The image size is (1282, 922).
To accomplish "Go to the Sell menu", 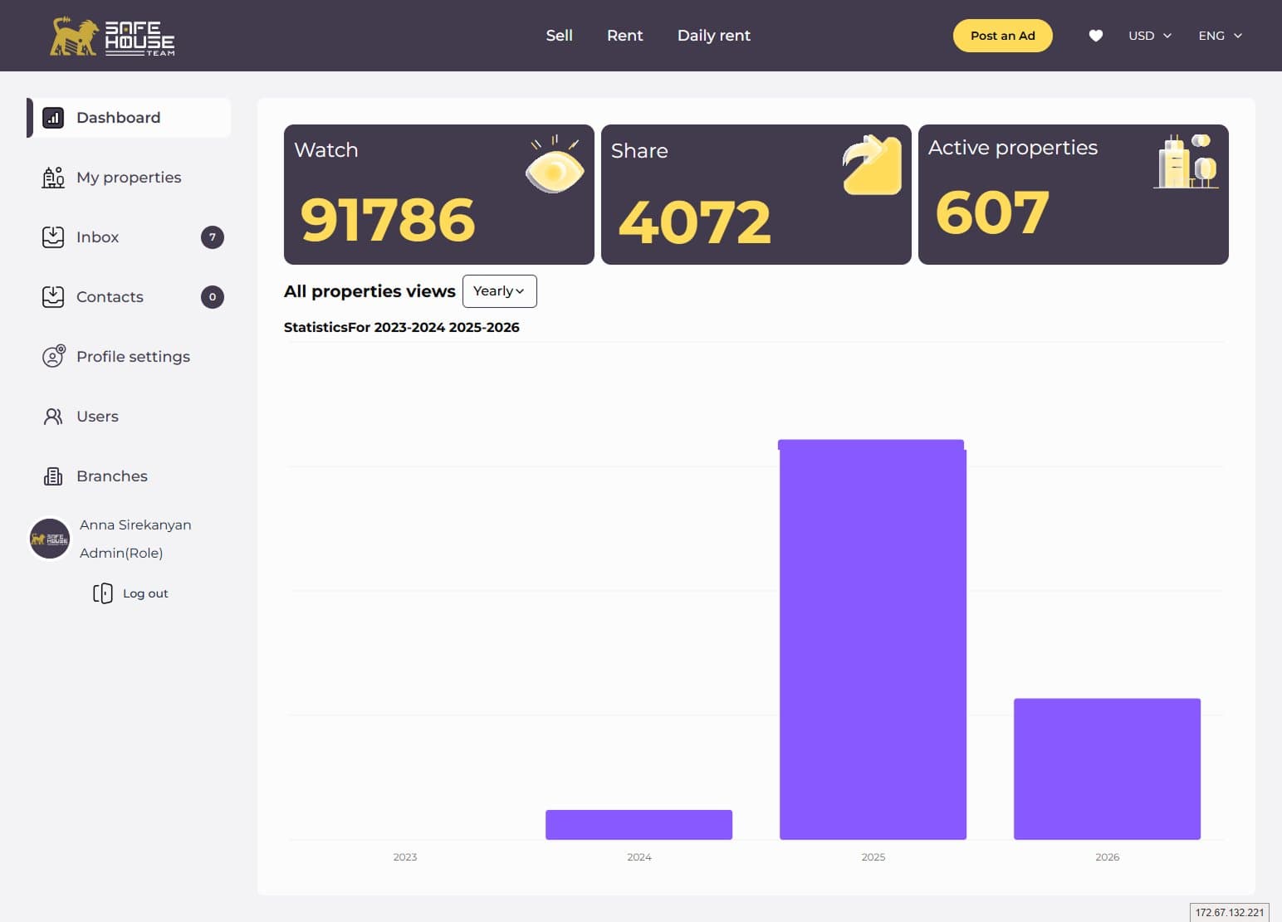I will 560,36.
